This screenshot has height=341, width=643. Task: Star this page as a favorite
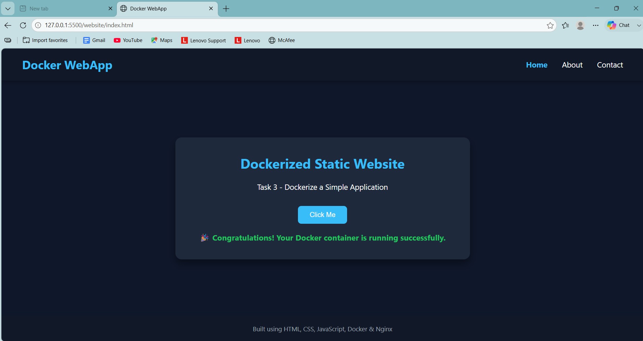(x=550, y=25)
